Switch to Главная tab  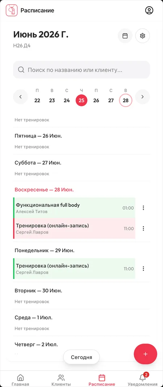[x=20, y=380]
